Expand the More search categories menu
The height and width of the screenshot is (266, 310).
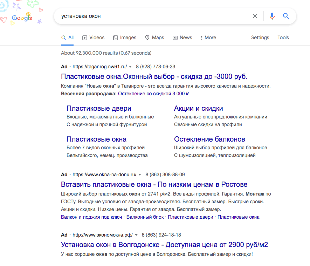tap(208, 37)
